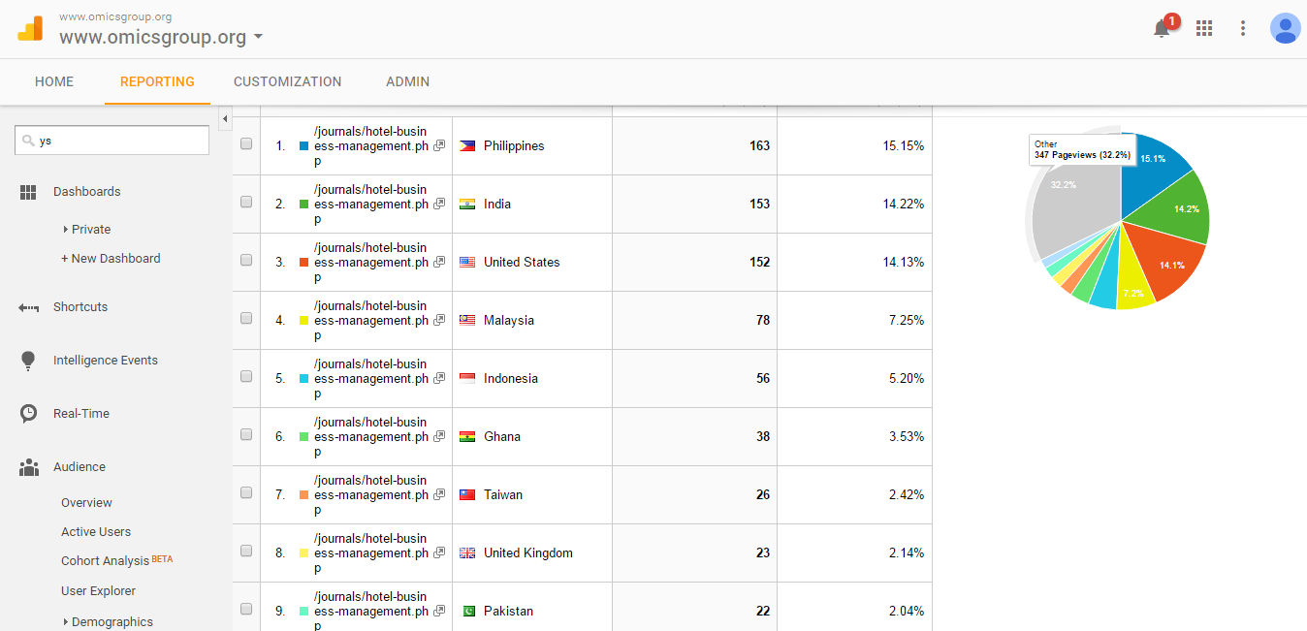Collapse the left sidebar with arrow handle

coord(225,119)
